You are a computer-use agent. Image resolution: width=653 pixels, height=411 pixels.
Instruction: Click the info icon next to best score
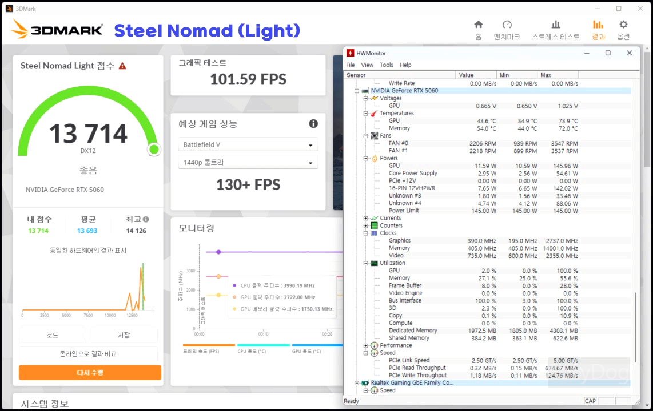[x=146, y=219]
